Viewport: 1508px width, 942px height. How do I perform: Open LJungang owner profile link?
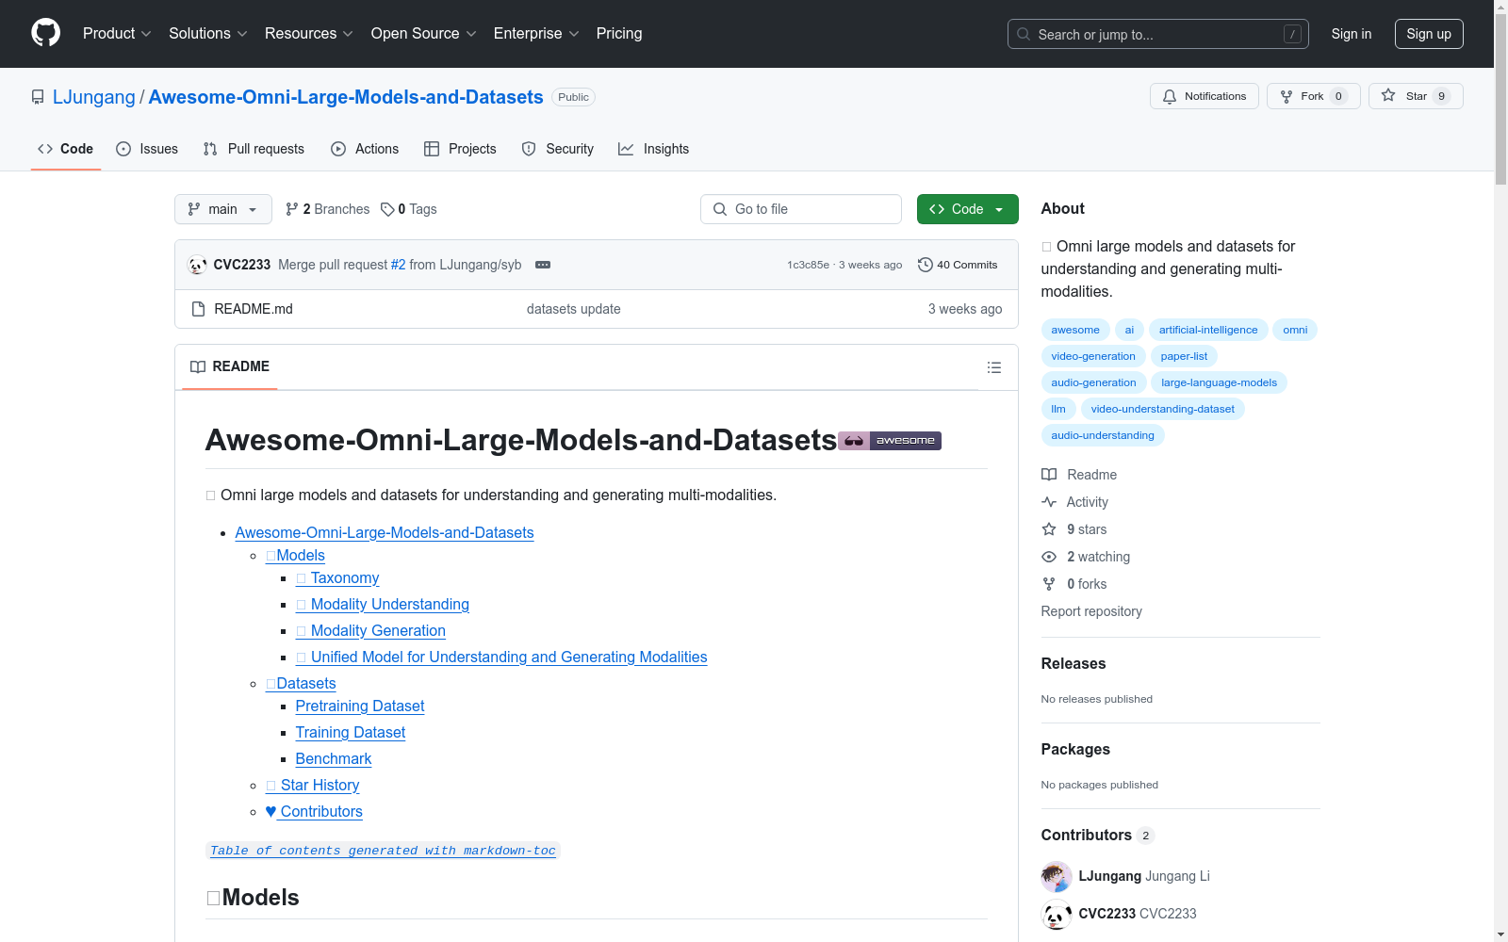coord(94,97)
